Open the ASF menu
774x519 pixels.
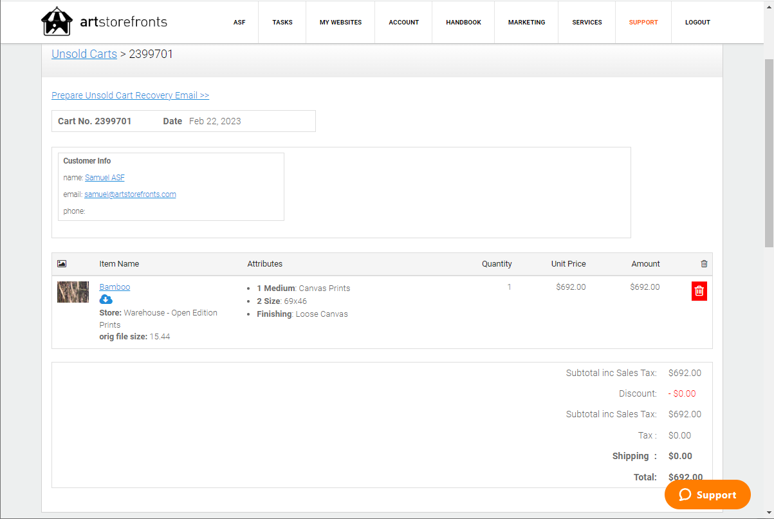tap(239, 22)
